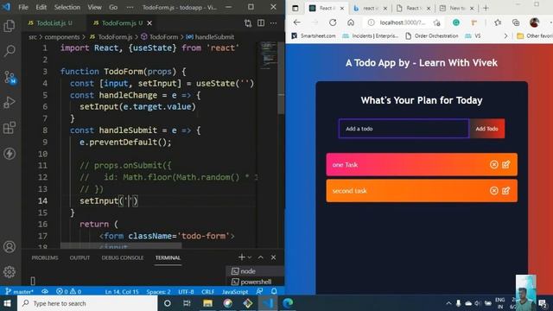
Task: Switch to the Output panel tab
Action: coord(79,257)
